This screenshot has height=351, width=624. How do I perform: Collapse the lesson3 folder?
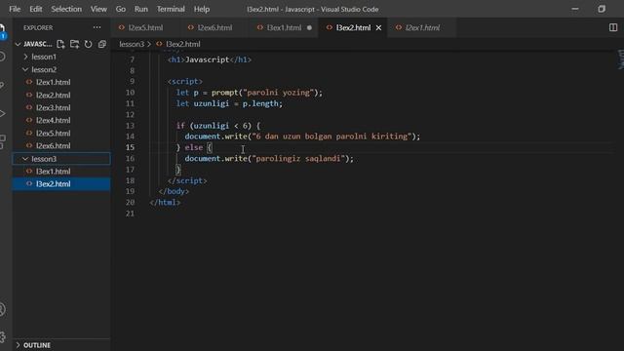point(61,158)
